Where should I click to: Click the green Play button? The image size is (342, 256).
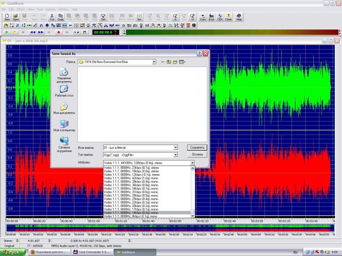pos(7,32)
